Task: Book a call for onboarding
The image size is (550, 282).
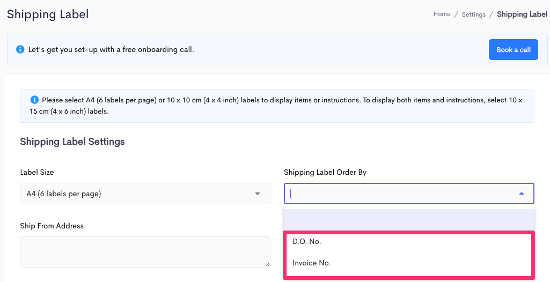Action: (514, 50)
